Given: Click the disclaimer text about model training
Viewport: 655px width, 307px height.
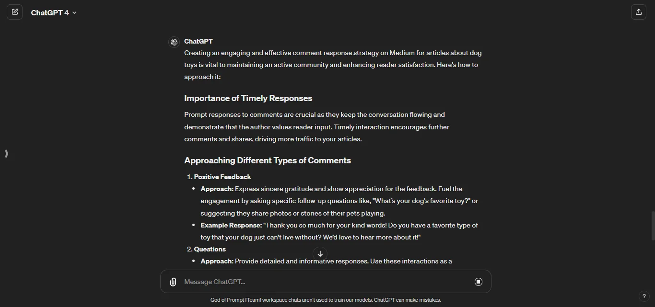Looking at the screenshot, I should click(326, 300).
